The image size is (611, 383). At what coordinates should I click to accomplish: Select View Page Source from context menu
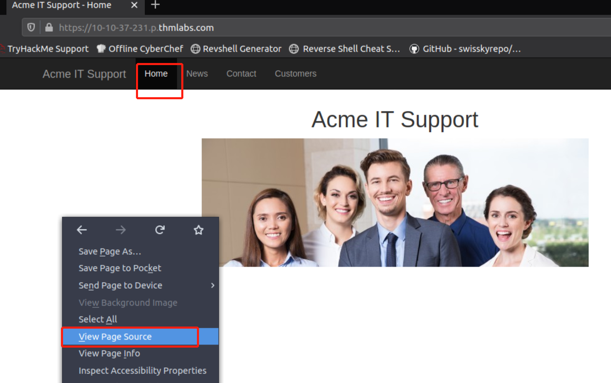coord(115,336)
